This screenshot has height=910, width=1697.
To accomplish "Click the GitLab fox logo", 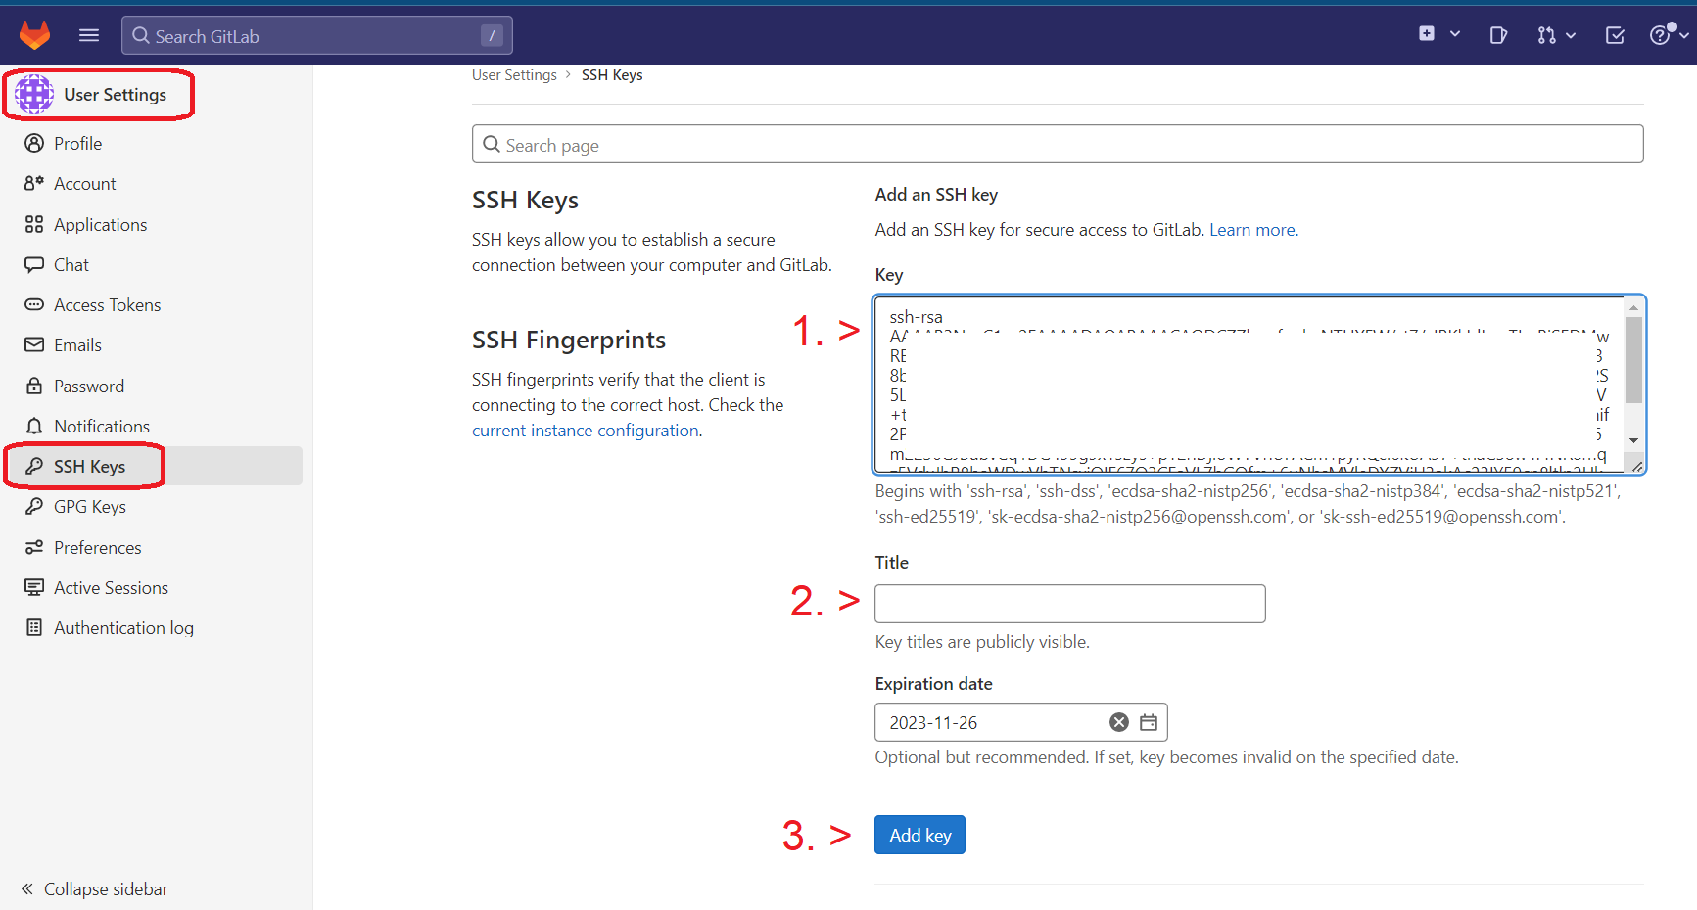I will [35, 35].
